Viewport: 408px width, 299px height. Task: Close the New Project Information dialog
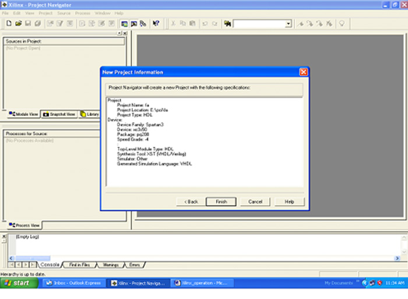click(x=304, y=72)
